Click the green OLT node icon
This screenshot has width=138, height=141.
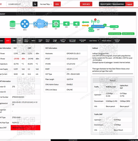point(56,24)
